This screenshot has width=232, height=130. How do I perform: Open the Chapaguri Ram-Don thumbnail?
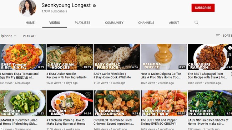click(210, 57)
